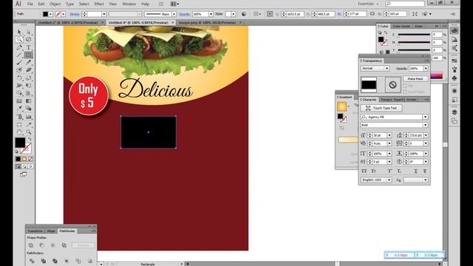The height and width of the screenshot is (266, 473).
Task: Set fill to Color mode button
Action: [18, 159]
